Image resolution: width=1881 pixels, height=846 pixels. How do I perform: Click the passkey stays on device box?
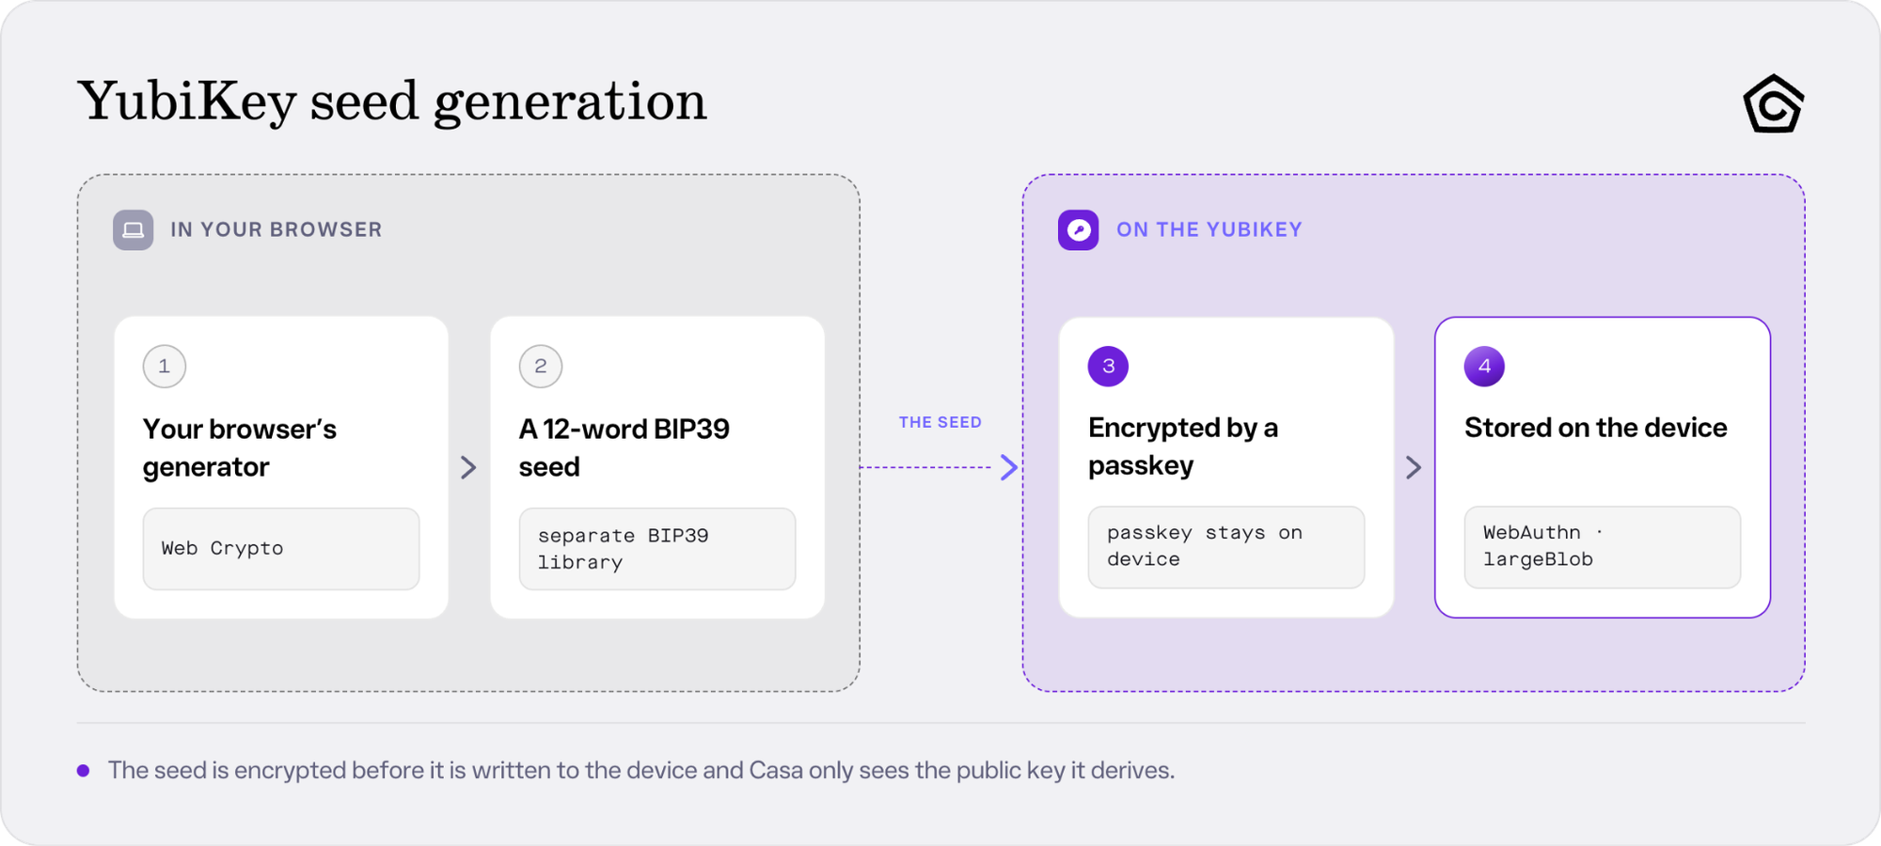pos(1226,547)
